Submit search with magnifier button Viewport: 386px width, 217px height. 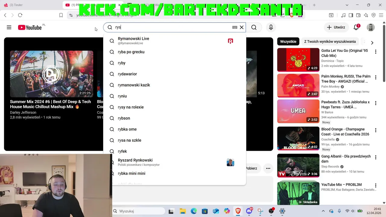point(254,27)
